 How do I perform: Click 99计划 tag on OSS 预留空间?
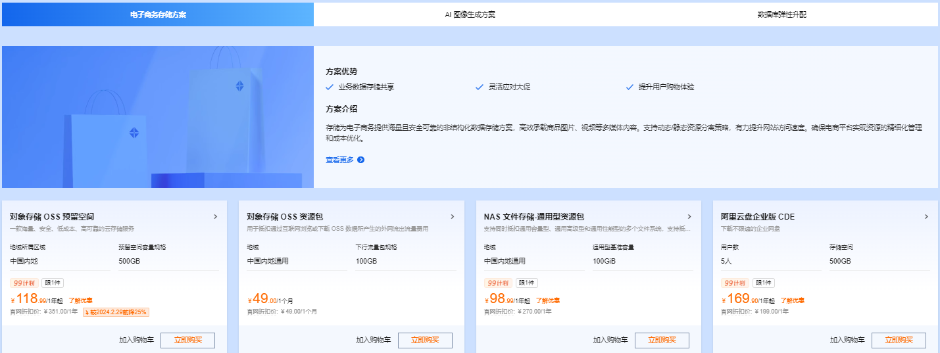pos(24,283)
